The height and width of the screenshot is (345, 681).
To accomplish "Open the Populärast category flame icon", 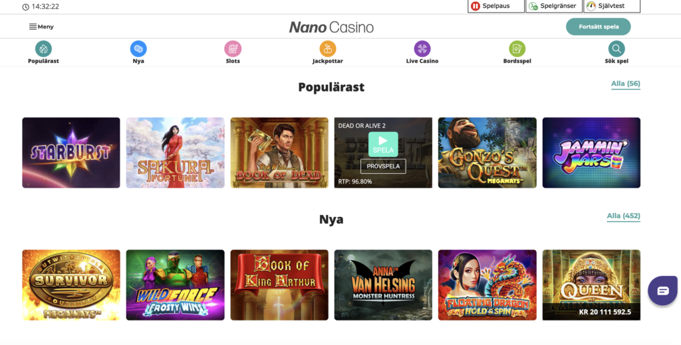I will pos(43,48).
